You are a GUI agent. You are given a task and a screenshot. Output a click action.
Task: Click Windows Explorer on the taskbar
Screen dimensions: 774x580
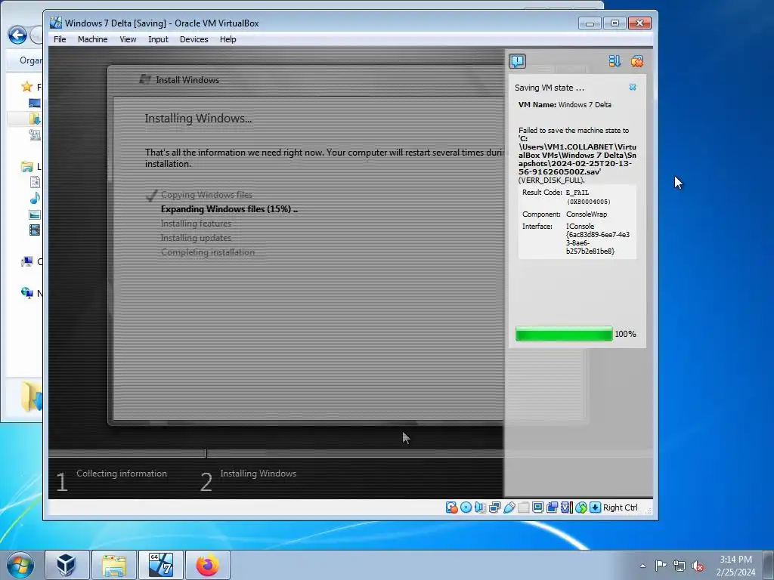114,565
